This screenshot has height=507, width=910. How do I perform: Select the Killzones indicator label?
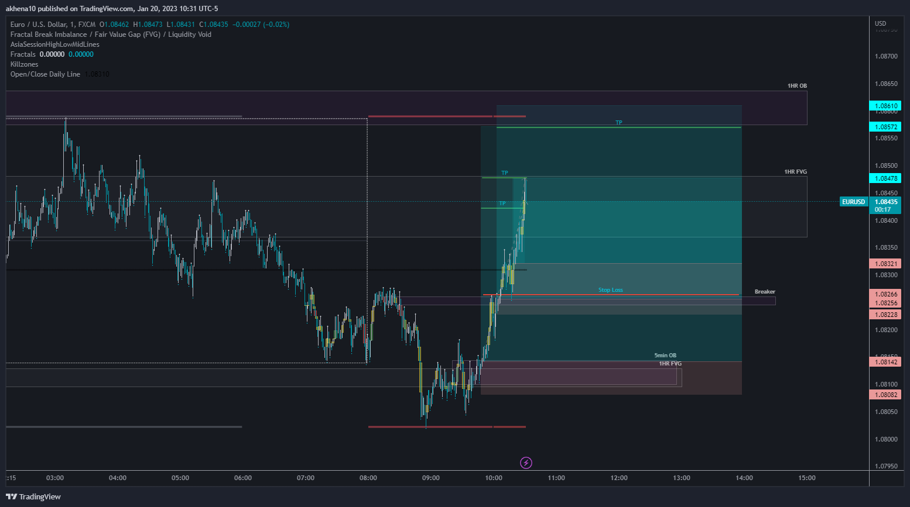[25, 64]
